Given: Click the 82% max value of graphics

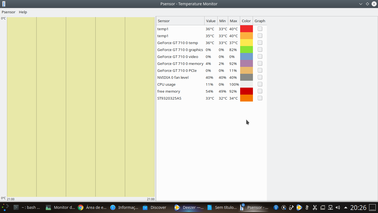Looking at the screenshot, I should (x=233, y=50).
